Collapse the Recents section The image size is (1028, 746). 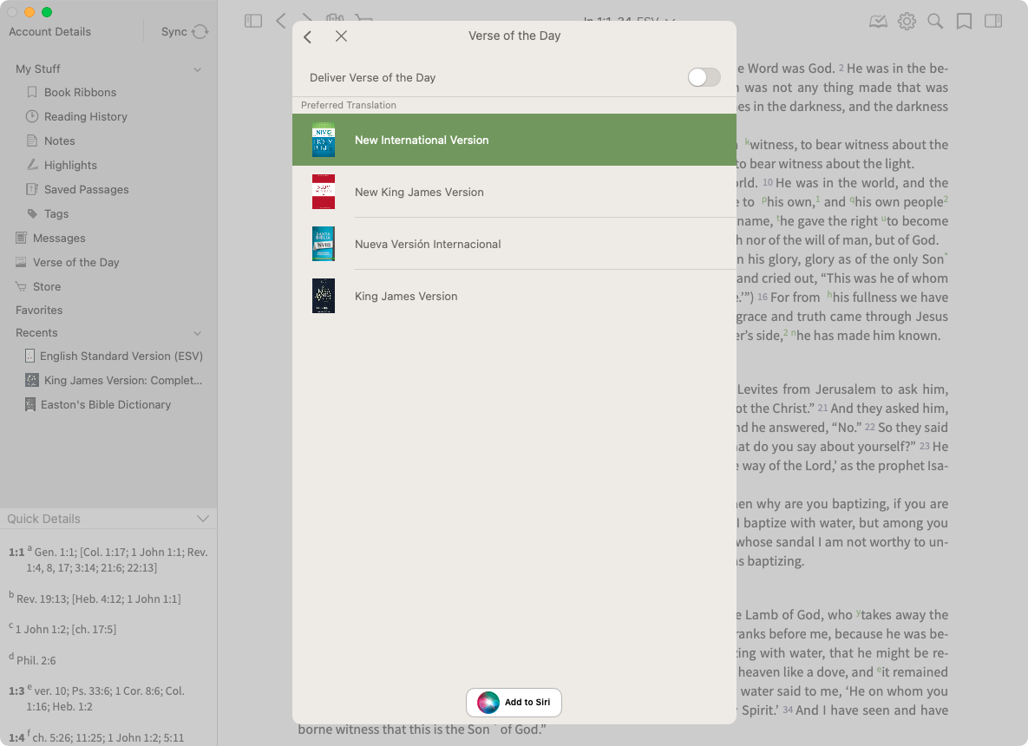pos(198,333)
